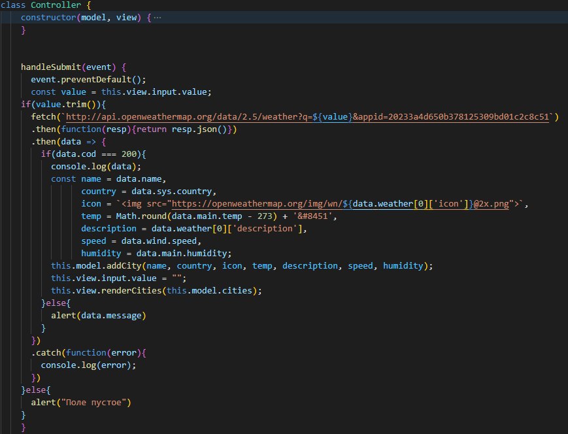Click the last '}else{' before the alert
This screenshot has width=568, height=434.
[35, 390]
